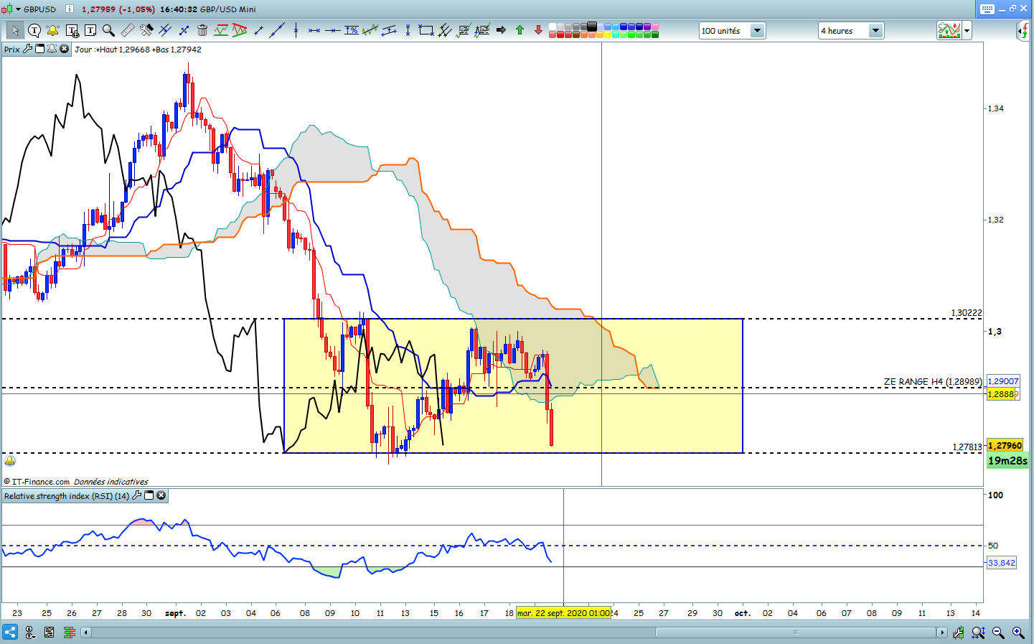Open the GBPUSD chart type dropdown arrow
The image size is (1034, 644).
point(18,9)
